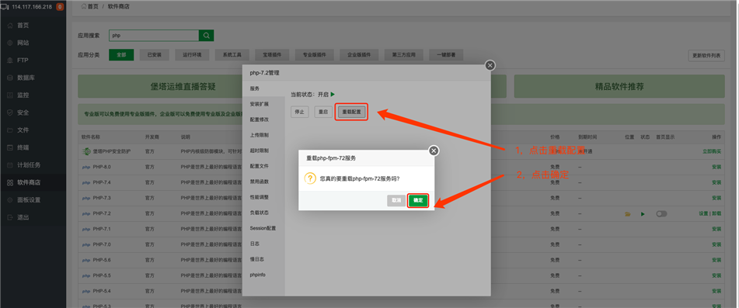Click the 退出 logout sidebar icon
The width and height of the screenshot is (739, 308).
[x=10, y=217]
